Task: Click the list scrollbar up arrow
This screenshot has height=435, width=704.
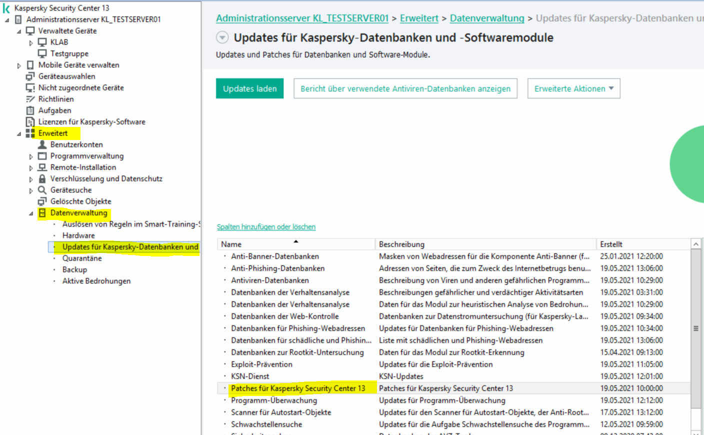Action: click(695, 244)
